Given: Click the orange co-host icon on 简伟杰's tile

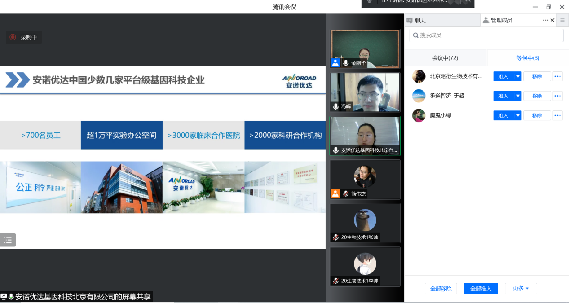Looking at the screenshot, I should coord(335,193).
